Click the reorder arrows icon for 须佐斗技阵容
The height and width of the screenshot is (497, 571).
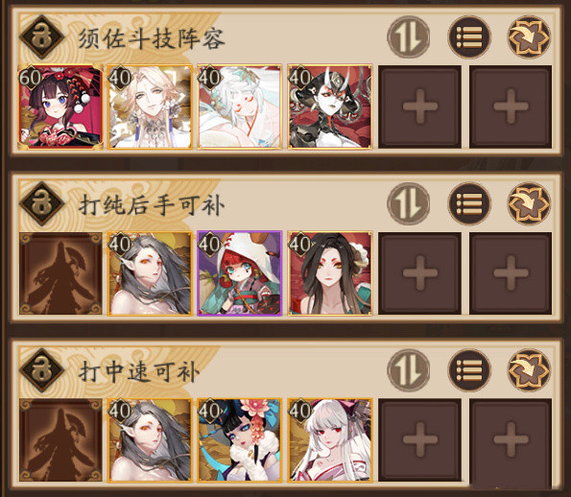tap(409, 37)
